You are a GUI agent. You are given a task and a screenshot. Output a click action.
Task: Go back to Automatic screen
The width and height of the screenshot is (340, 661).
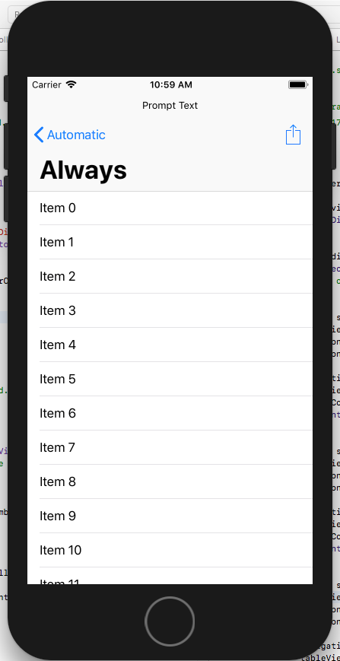(x=69, y=135)
